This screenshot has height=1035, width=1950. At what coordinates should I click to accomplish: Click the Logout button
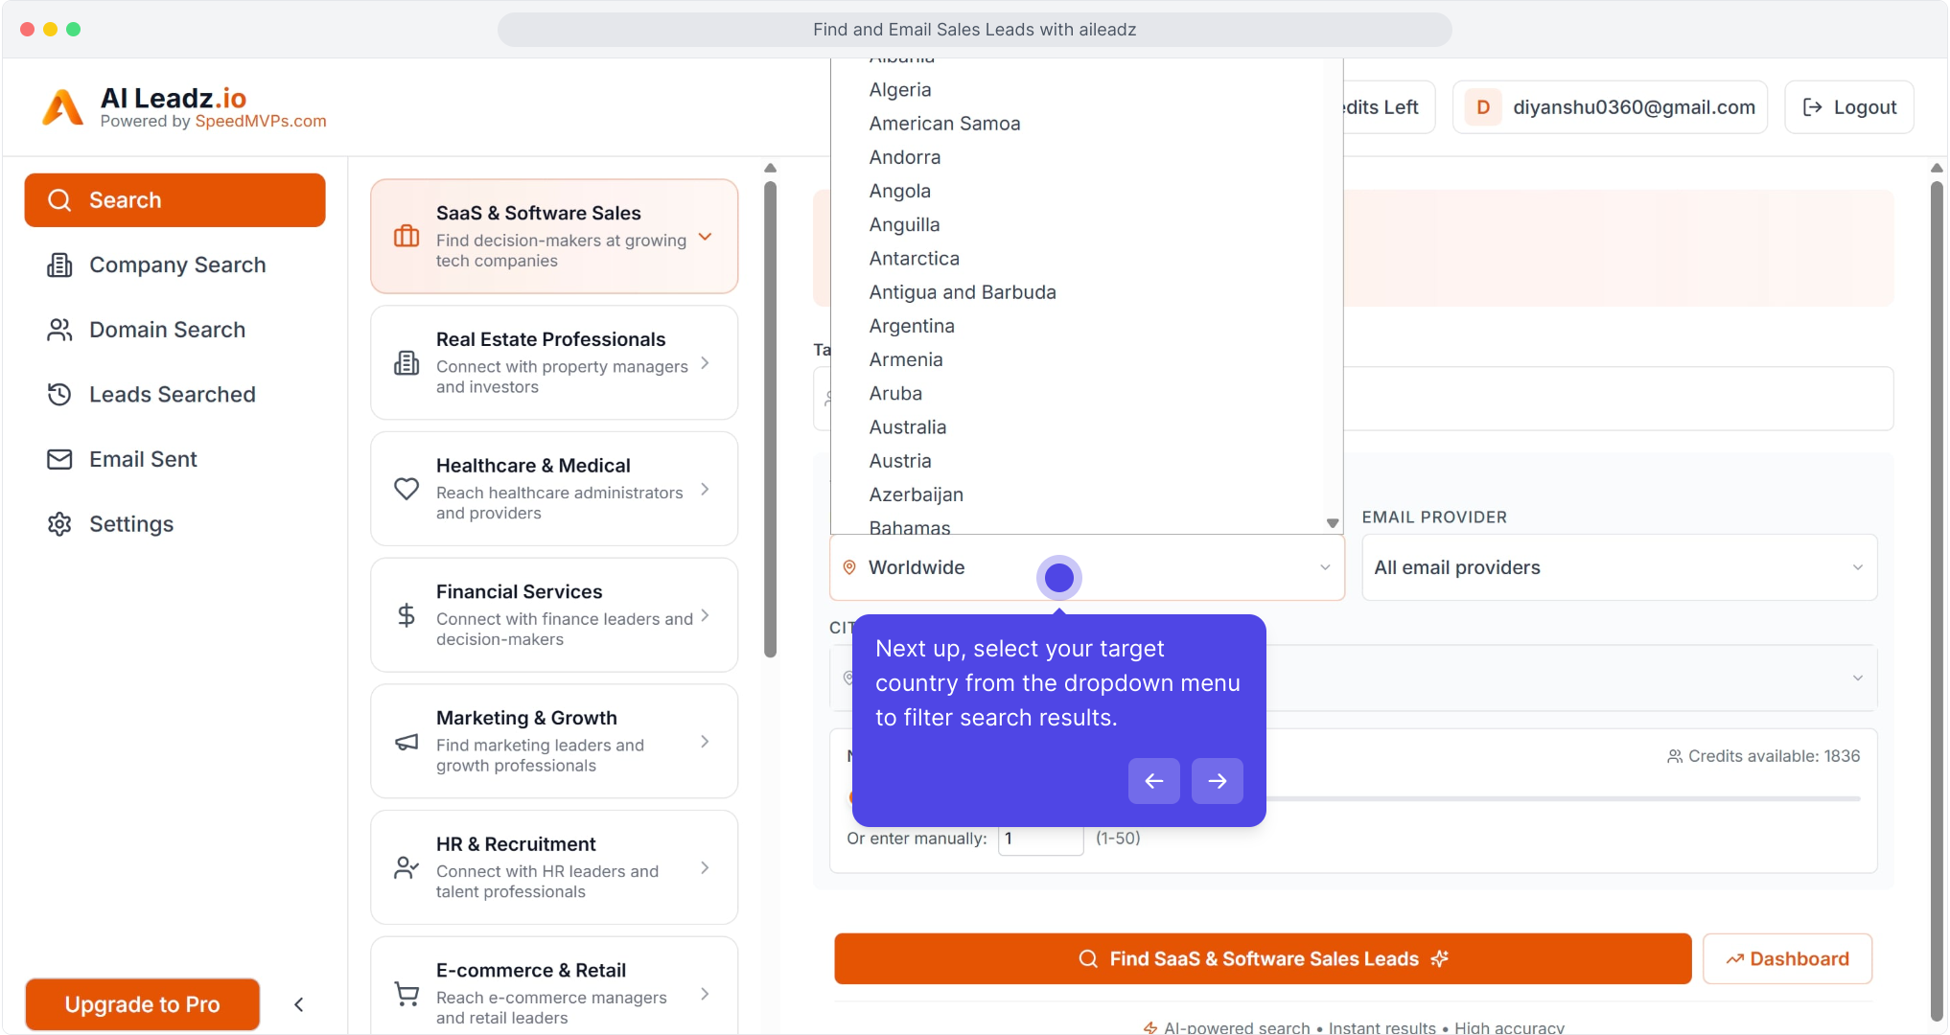tap(1848, 107)
